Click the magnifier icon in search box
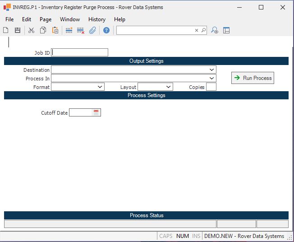Screen dimensions: 294x242 pos(203,30)
